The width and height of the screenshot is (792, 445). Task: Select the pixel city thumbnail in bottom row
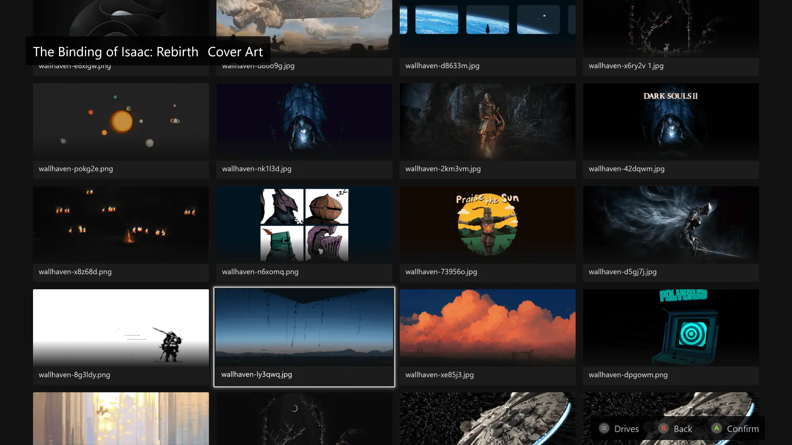tap(121, 419)
